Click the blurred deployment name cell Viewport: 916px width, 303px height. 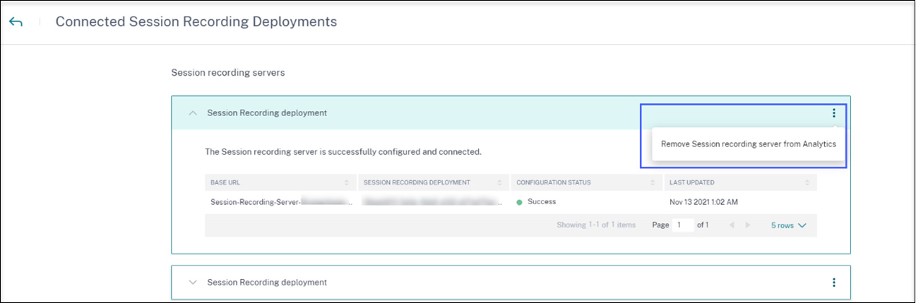432,202
